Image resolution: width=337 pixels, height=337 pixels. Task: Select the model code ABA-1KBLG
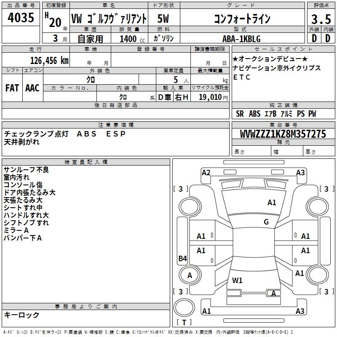coord(241,39)
